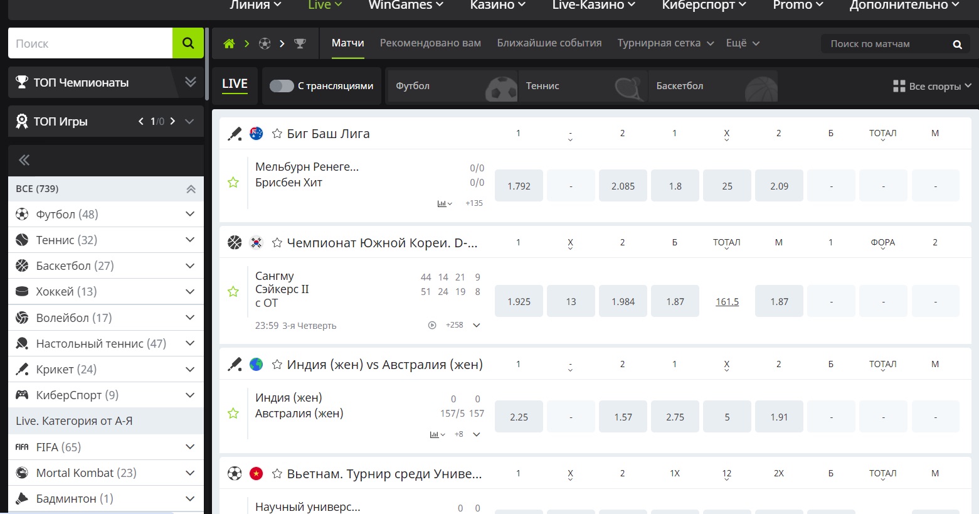Image resolution: width=979 pixels, height=514 pixels.
Task: Open the WinGames menu
Action: coord(406,5)
